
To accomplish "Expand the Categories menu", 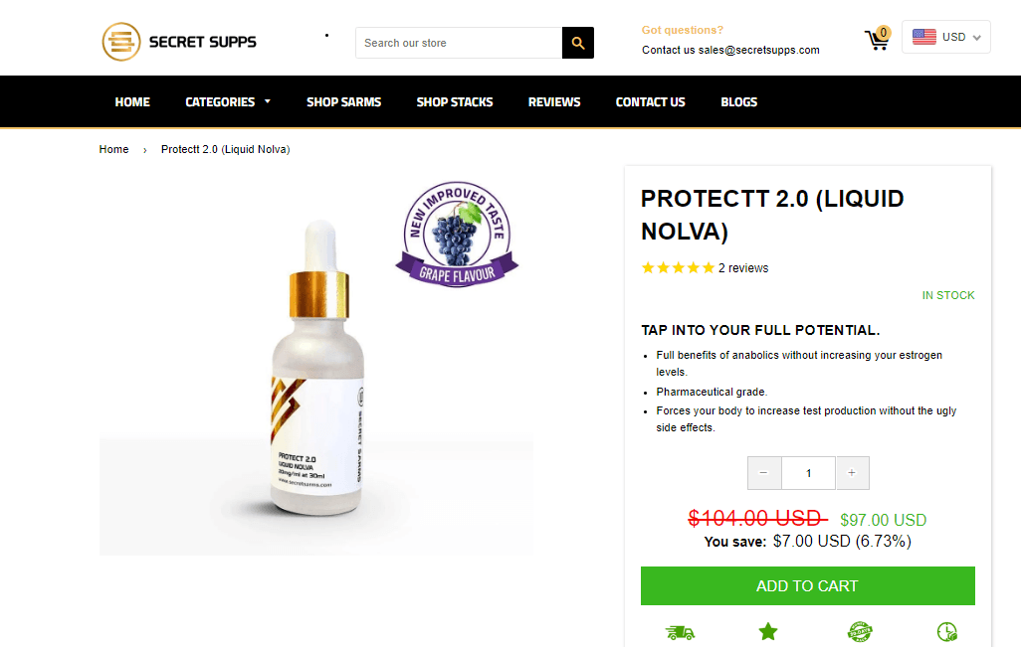I will coord(228,102).
